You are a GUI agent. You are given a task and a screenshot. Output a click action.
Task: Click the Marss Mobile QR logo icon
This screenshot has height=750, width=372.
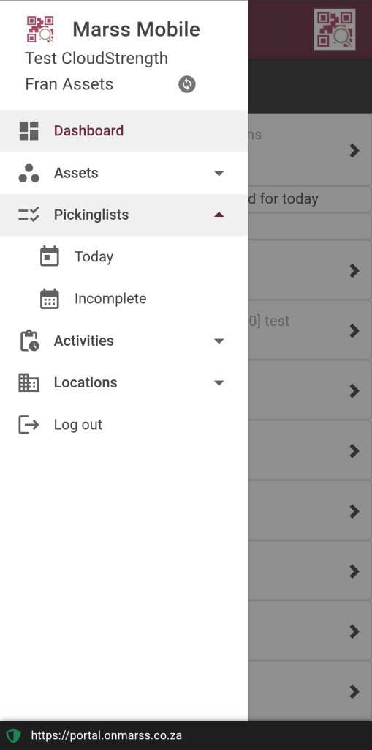click(40, 29)
